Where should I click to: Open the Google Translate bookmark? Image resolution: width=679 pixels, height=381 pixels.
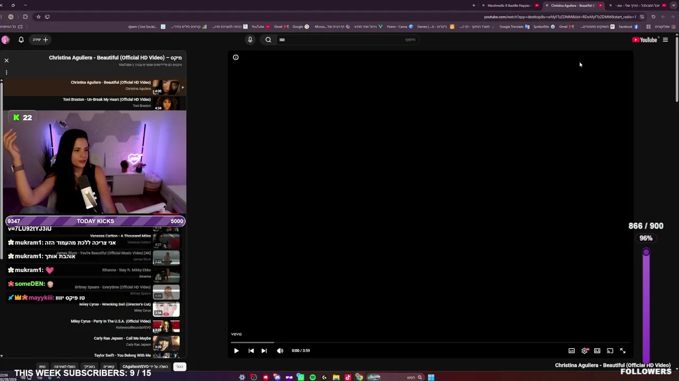[515, 26]
